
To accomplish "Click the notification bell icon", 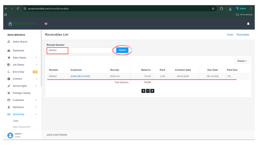I will [x=248, y=24].
